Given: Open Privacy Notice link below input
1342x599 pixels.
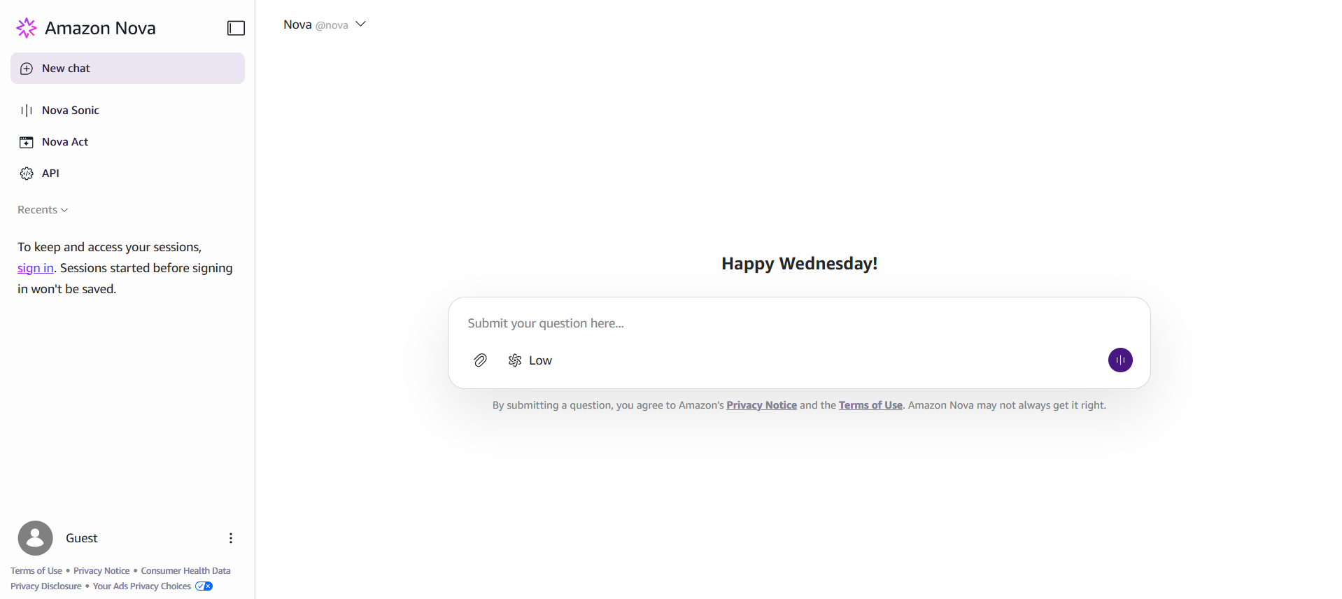Looking at the screenshot, I should click(x=761, y=405).
